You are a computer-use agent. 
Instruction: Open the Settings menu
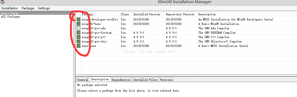44,8
